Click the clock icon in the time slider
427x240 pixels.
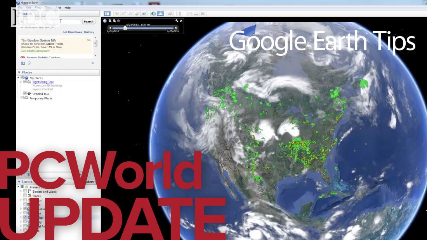point(105,21)
